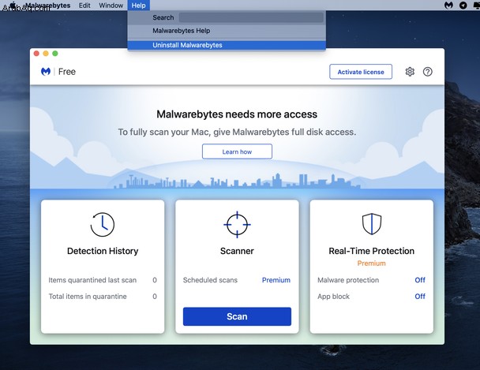
Task: Click the Premium link beside Scheduled scans
Action: (x=276, y=280)
